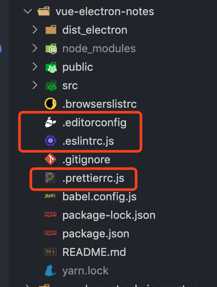Click the red git icon
Viewport: 217px width, 287px height.
tap(50, 159)
